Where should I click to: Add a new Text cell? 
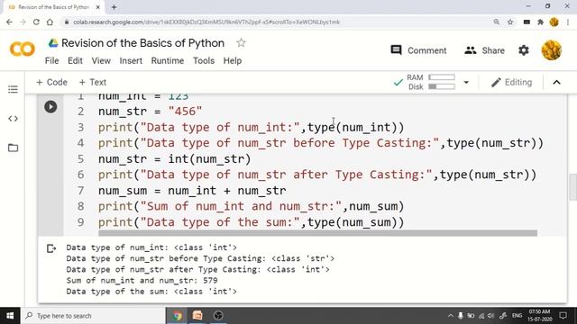click(93, 82)
